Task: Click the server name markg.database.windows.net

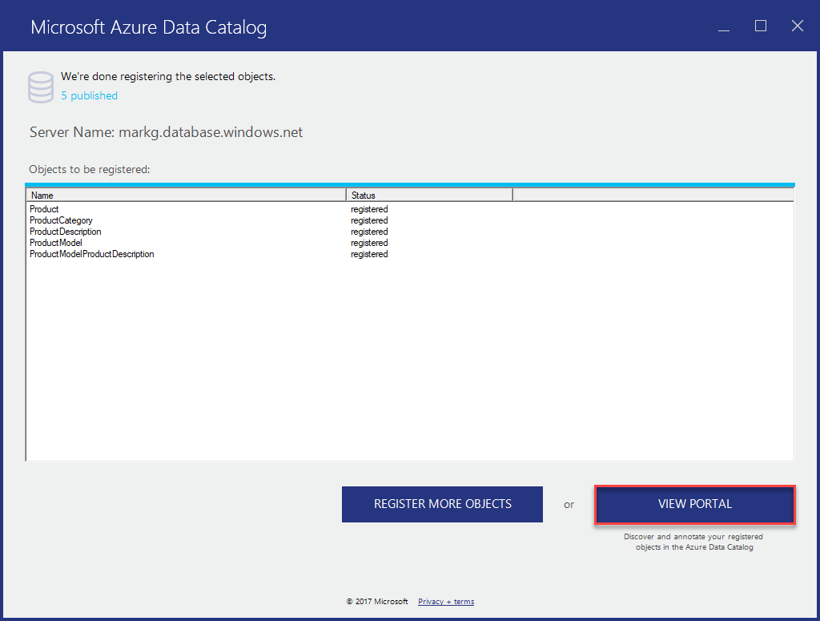Action: (x=210, y=132)
